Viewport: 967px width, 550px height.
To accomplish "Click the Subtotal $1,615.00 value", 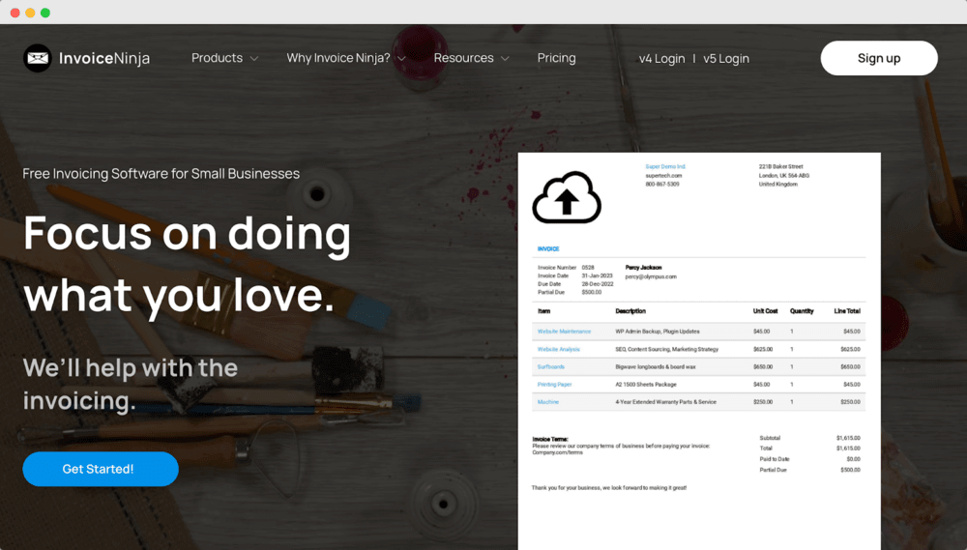I will (848, 438).
